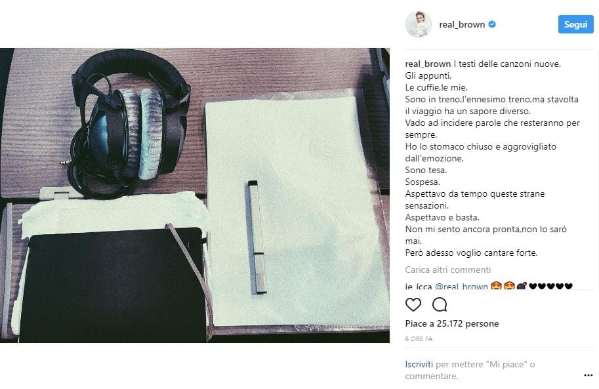Like the post with the heart icon
This screenshot has width=599, height=389.
[413, 304]
